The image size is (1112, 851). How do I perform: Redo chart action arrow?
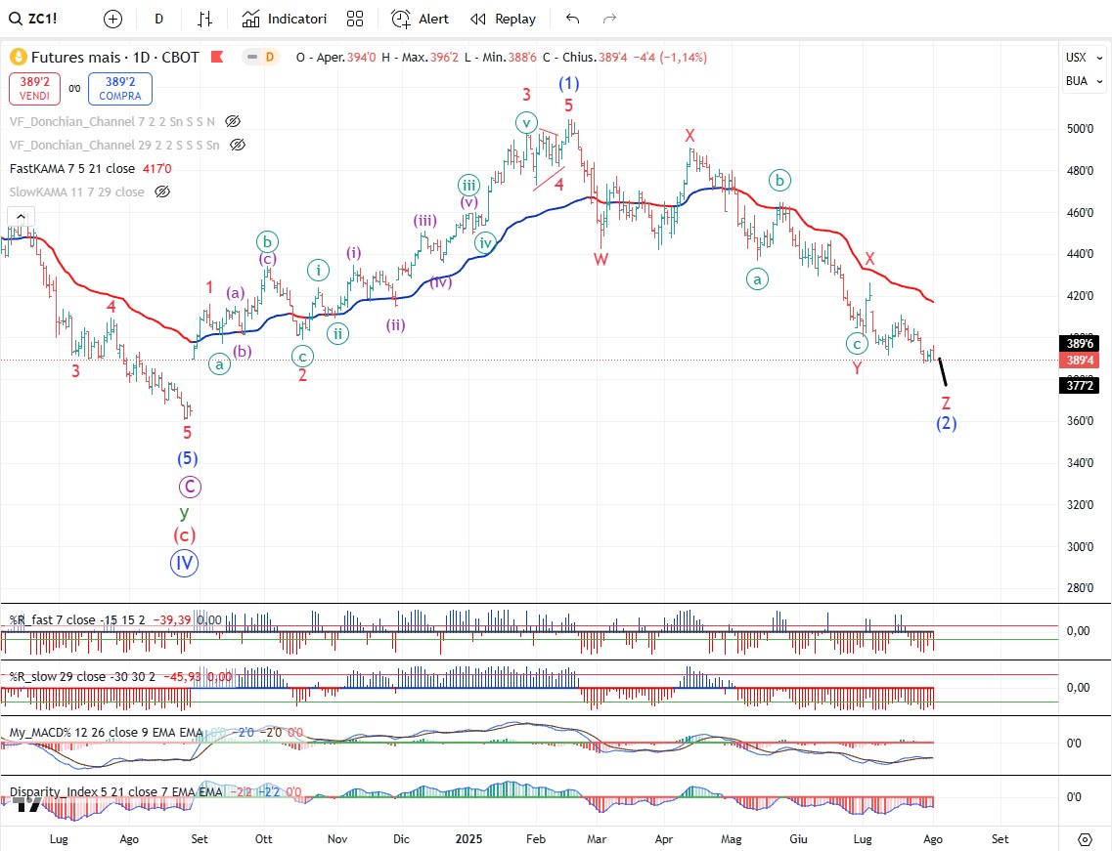click(x=609, y=20)
